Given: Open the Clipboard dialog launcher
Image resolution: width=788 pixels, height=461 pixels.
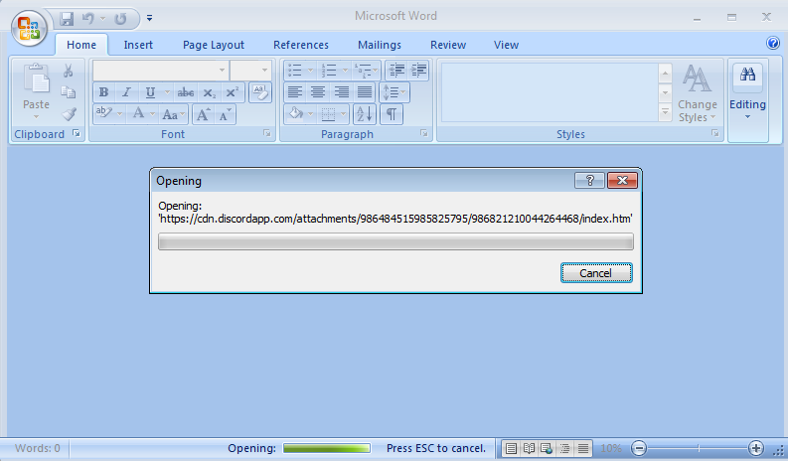Looking at the screenshot, I should [x=77, y=133].
